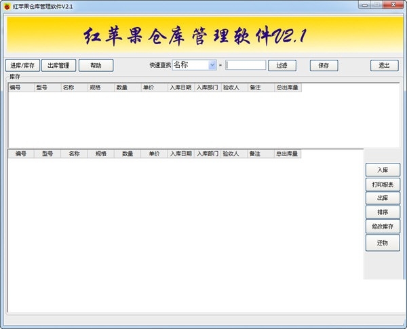The image size is (407, 329).
Task: Click 单价 column header in lower table
Action: (x=154, y=154)
